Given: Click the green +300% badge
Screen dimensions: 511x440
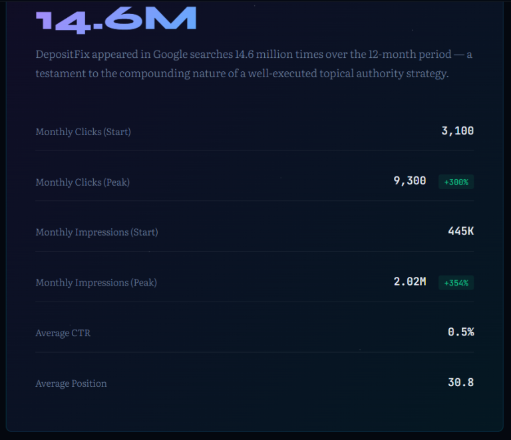Looking at the screenshot, I should pos(456,182).
